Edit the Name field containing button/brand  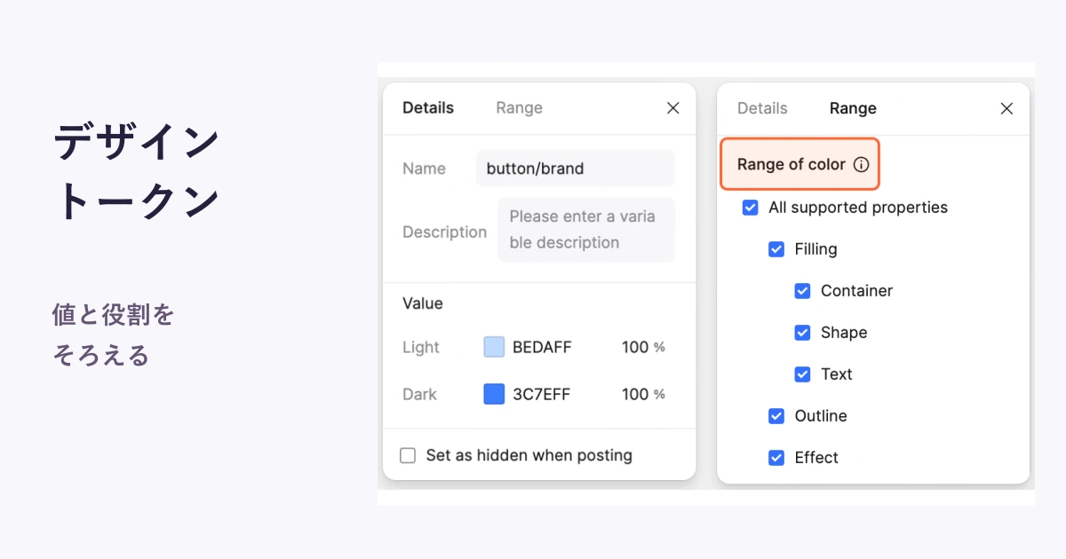click(x=575, y=169)
